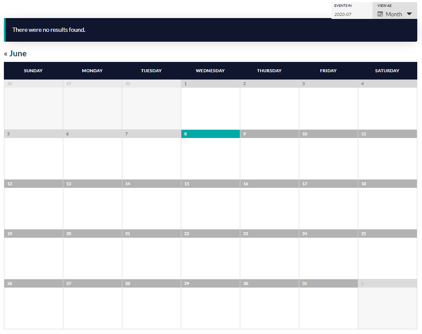Screen dimensions: 422x334
Task: Select day number 16 on the calendar
Action: (x=246, y=184)
